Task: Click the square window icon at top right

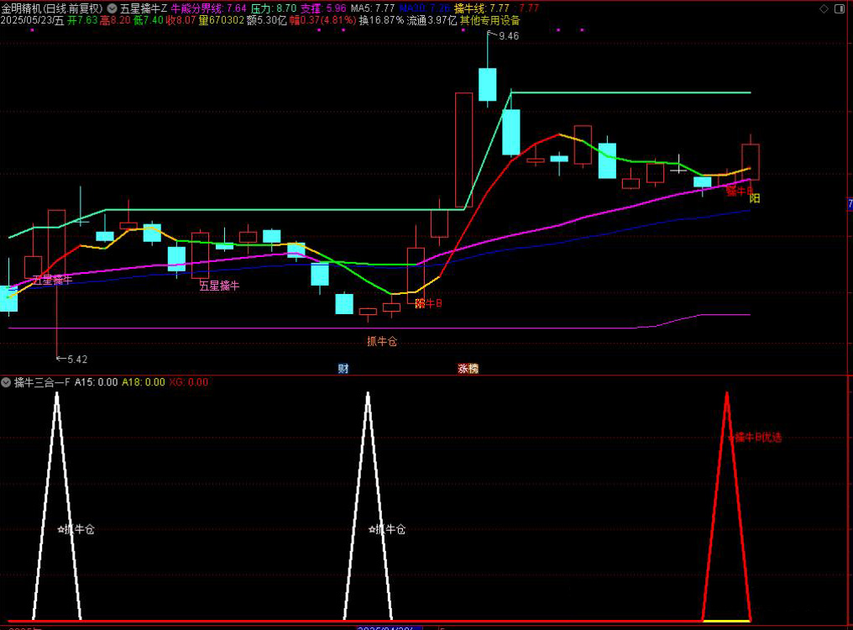Action: [840, 8]
